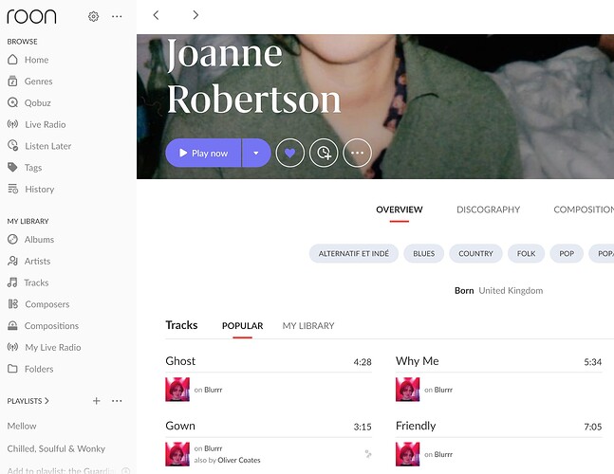Open Blurrr album link under Friendly

coord(443,454)
